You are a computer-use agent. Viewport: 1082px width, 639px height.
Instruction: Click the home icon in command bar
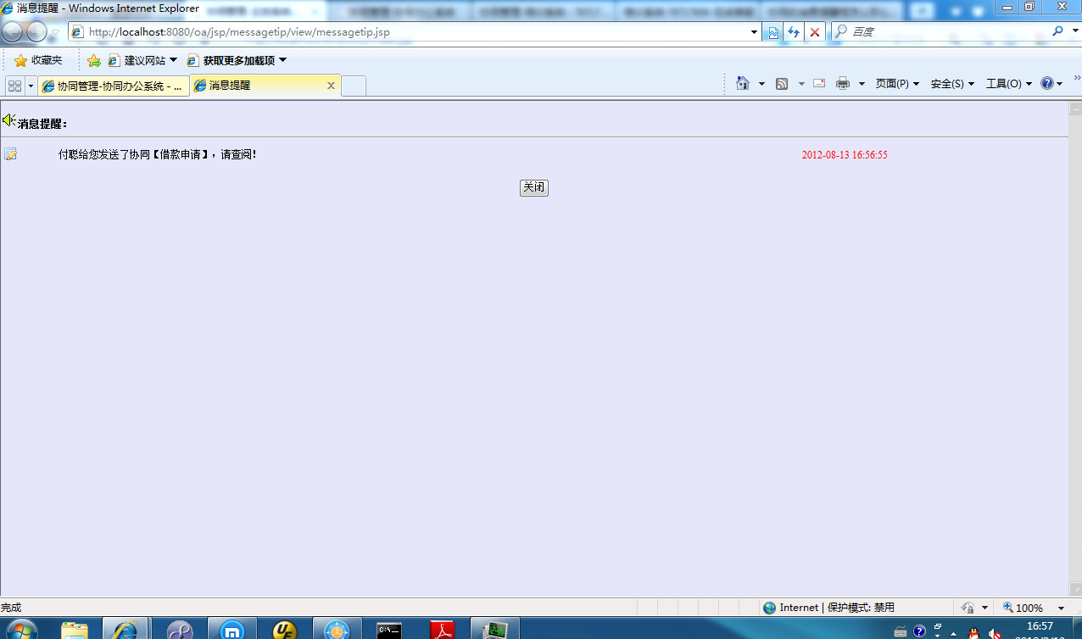pos(743,83)
